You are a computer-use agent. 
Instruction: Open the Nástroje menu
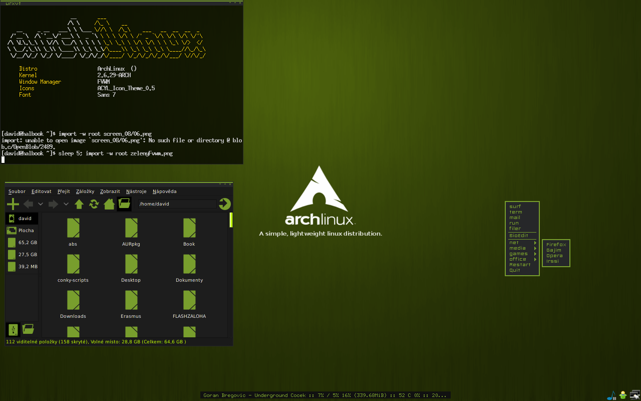(x=136, y=191)
